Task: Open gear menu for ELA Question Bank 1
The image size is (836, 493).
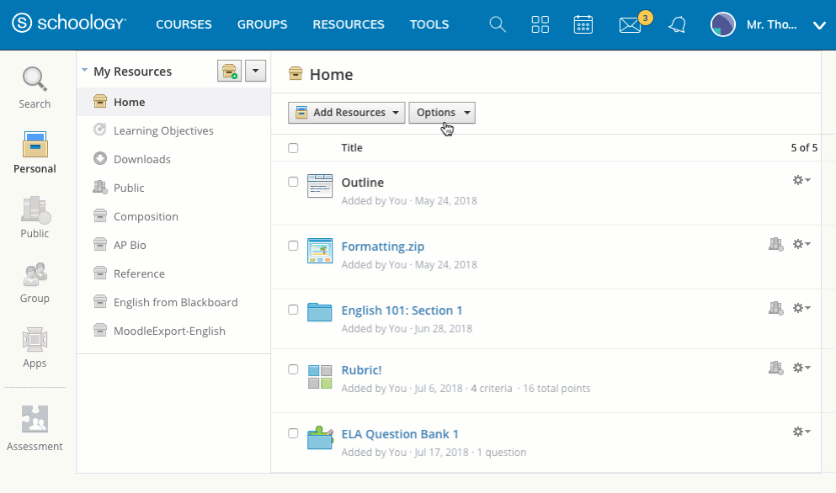Action: click(x=801, y=432)
